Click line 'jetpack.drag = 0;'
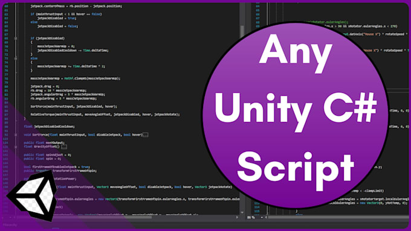Image resolution: width=411 pixels, height=231 pixels. pos(45,86)
